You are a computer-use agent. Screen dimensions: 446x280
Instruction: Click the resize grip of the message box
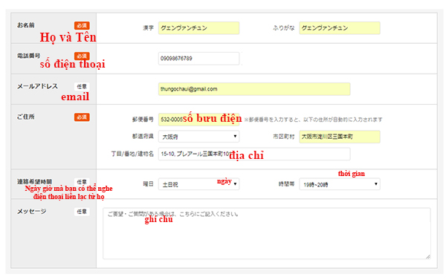pyautogui.click(x=428, y=256)
